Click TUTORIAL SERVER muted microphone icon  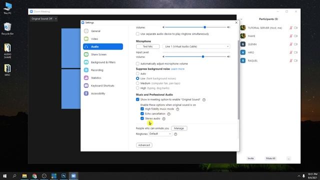[x=291, y=28]
